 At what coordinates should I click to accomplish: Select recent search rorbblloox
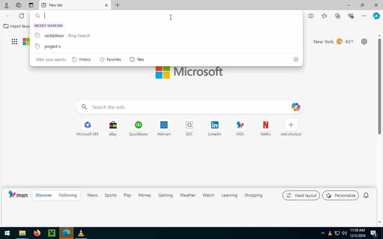click(x=166, y=36)
